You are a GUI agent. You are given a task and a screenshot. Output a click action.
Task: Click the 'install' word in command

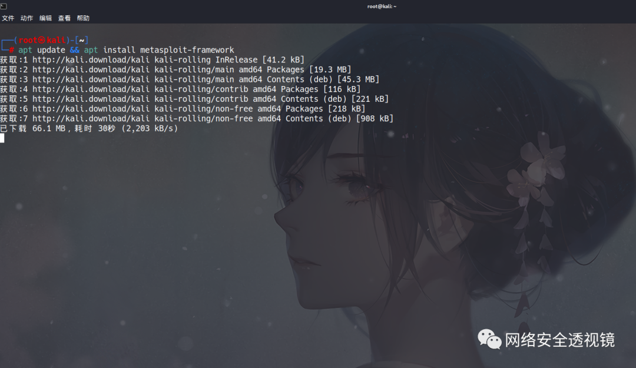coord(119,50)
